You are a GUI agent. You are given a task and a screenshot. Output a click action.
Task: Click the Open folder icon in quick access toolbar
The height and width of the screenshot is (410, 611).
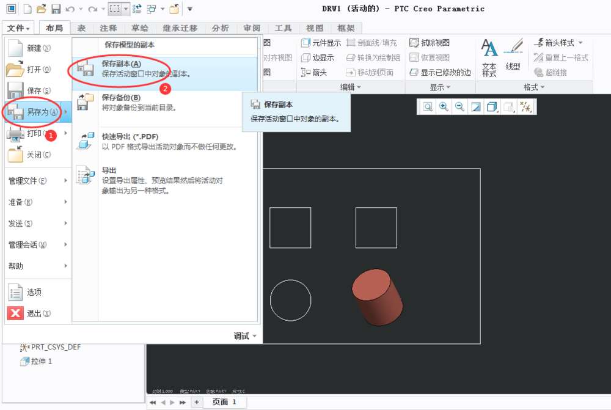(x=42, y=9)
